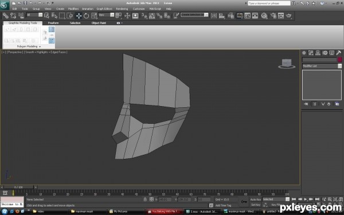Choose Rectangular Selection Region tool
Screen dimensions: 344x215
pyautogui.click(x=62, y=15)
